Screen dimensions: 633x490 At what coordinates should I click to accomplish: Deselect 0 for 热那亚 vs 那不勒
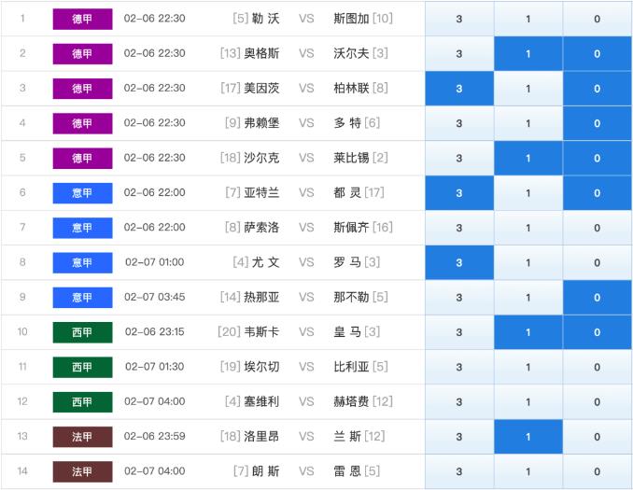click(598, 298)
